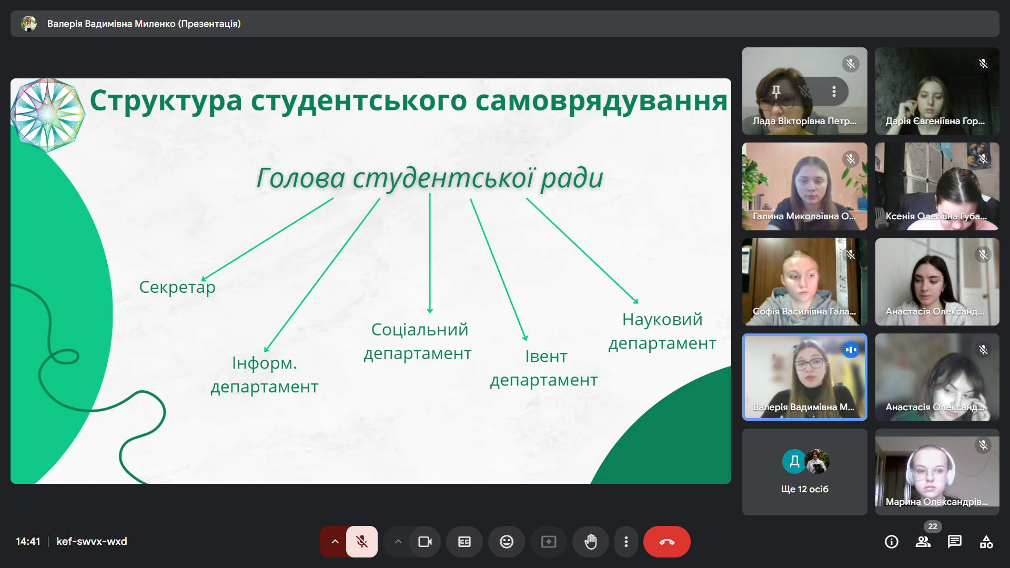Raise hand in the meeting
Image resolution: width=1010 pixels, height=568 pixels.
pos(590,542)
